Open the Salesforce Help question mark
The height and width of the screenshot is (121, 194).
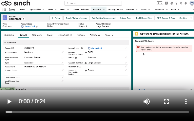click(176, 3)
